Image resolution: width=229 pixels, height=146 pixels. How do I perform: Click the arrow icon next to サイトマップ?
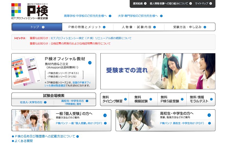coord(211,3)
